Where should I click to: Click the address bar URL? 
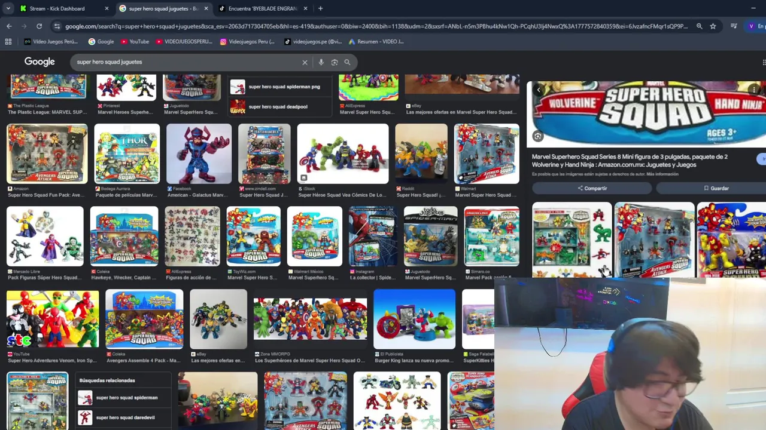(377, 26)
